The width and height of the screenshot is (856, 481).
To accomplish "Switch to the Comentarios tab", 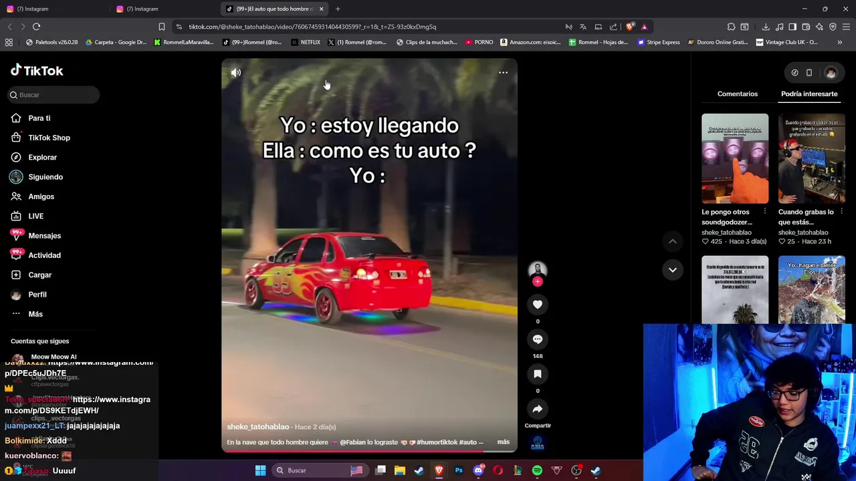I will coord(738,94).
